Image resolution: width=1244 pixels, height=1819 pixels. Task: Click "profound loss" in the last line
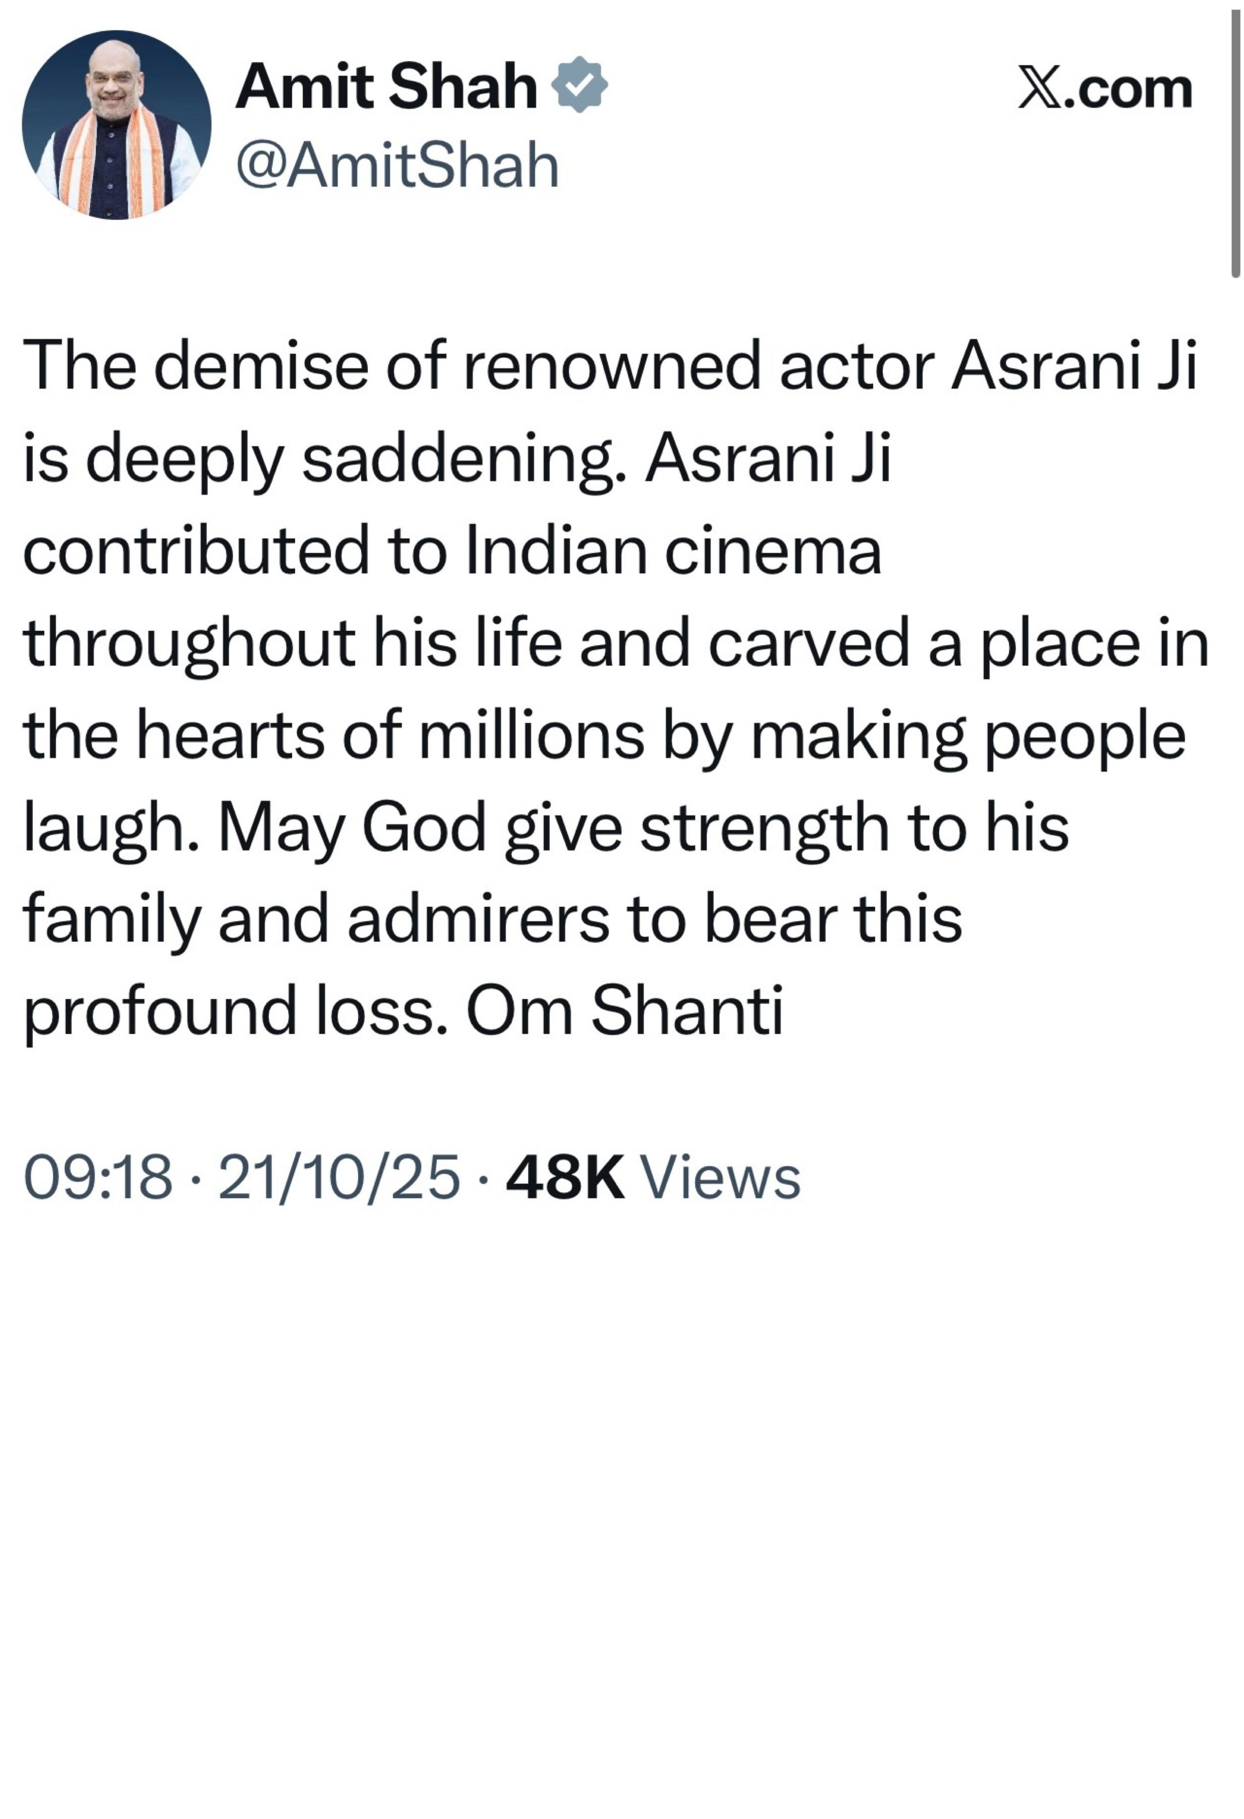pos(235,1010)
